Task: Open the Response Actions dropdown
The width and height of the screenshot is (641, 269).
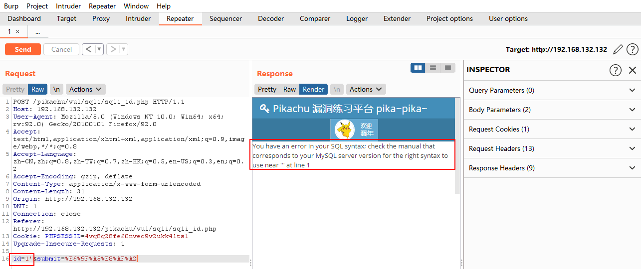Action: [366, 89]
